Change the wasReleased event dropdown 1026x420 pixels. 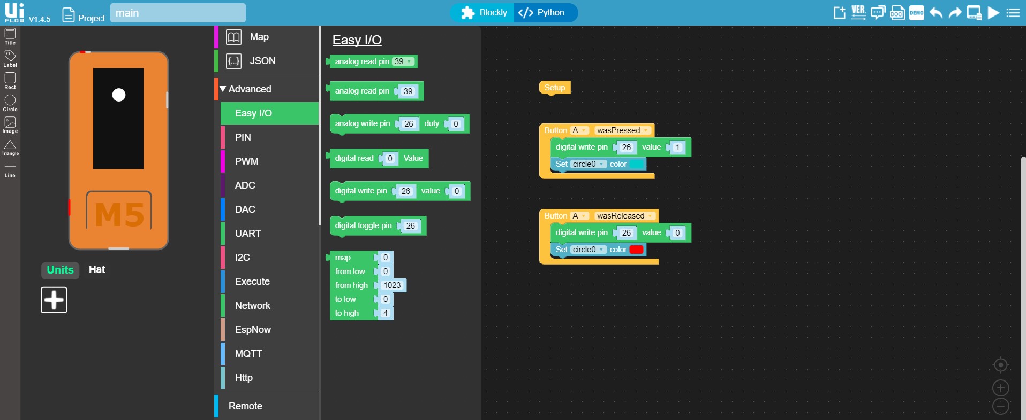[x=625, y=216]
